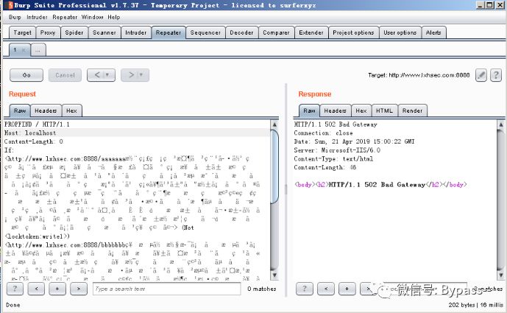This screenshot has width=507, height=313.
Task: Click the request search '+' options button
Action: pyautogui.click(x=57, y=289)
